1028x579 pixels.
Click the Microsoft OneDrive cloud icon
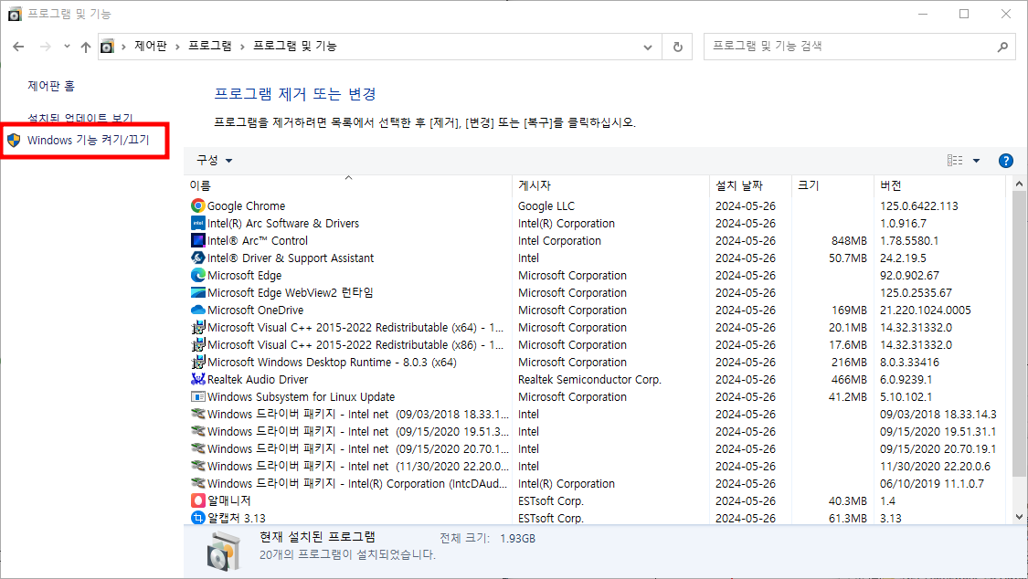coord(198,310)
